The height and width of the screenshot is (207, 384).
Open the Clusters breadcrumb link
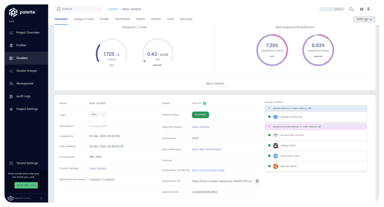tap(113, 9)
